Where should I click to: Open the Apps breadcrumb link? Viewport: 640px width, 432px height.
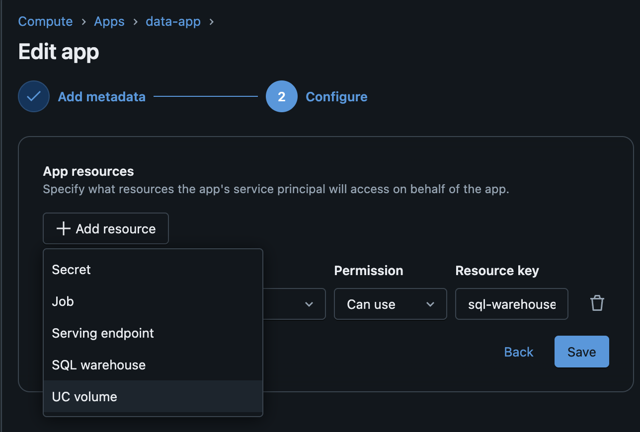109,21
